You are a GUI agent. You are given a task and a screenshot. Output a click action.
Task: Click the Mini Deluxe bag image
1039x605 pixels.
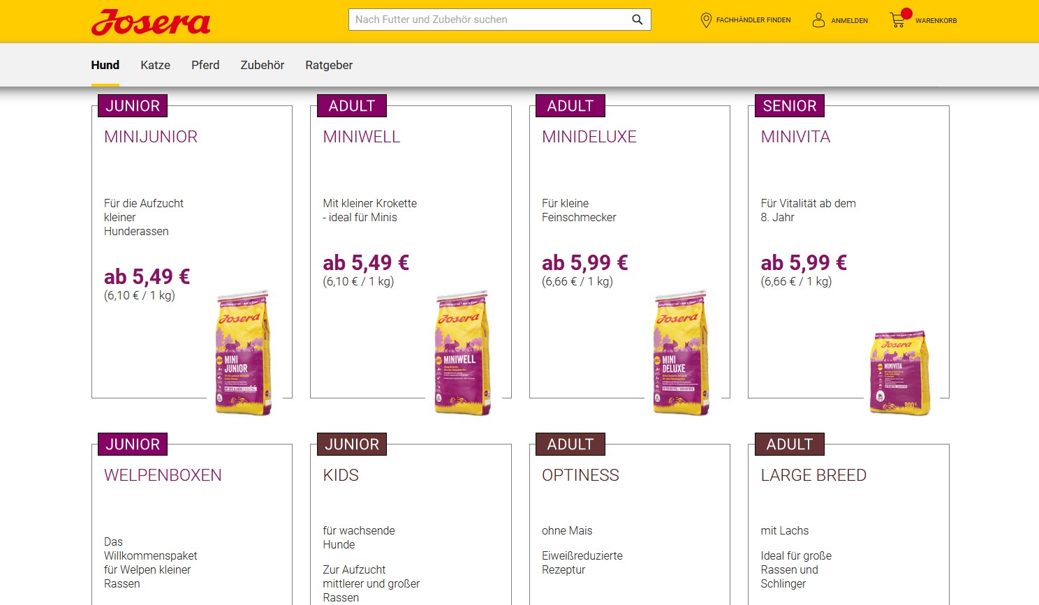click(x=680, y=352)
